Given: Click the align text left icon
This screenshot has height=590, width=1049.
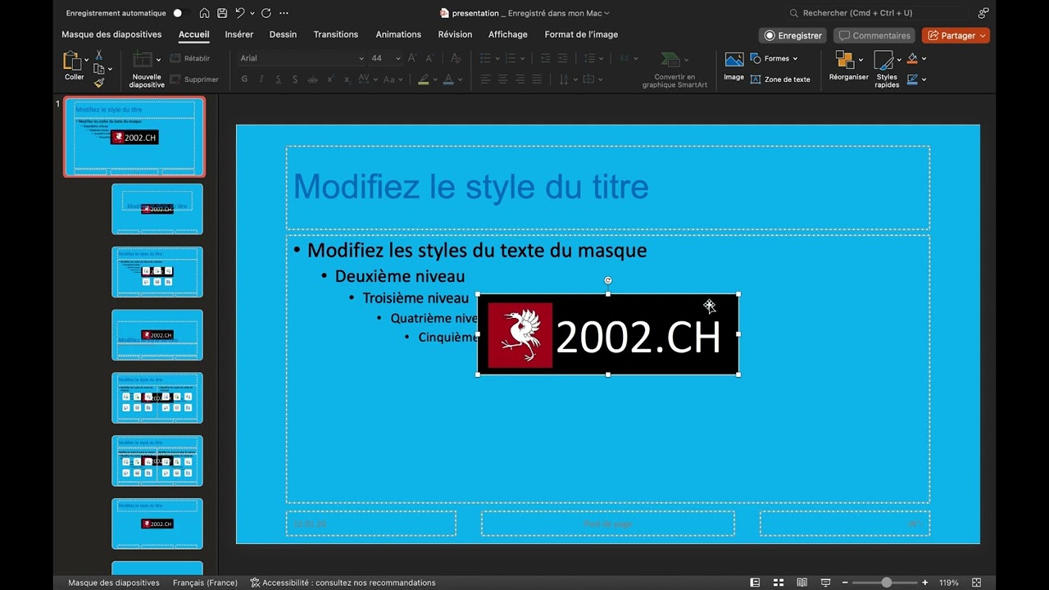Looking at the screenshot, I should (x=485, y=79).
